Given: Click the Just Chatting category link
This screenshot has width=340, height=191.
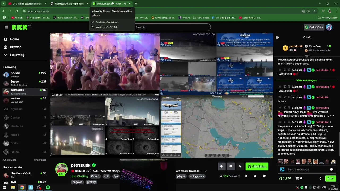Looking at the screenshot, I should tap(79, 176).
